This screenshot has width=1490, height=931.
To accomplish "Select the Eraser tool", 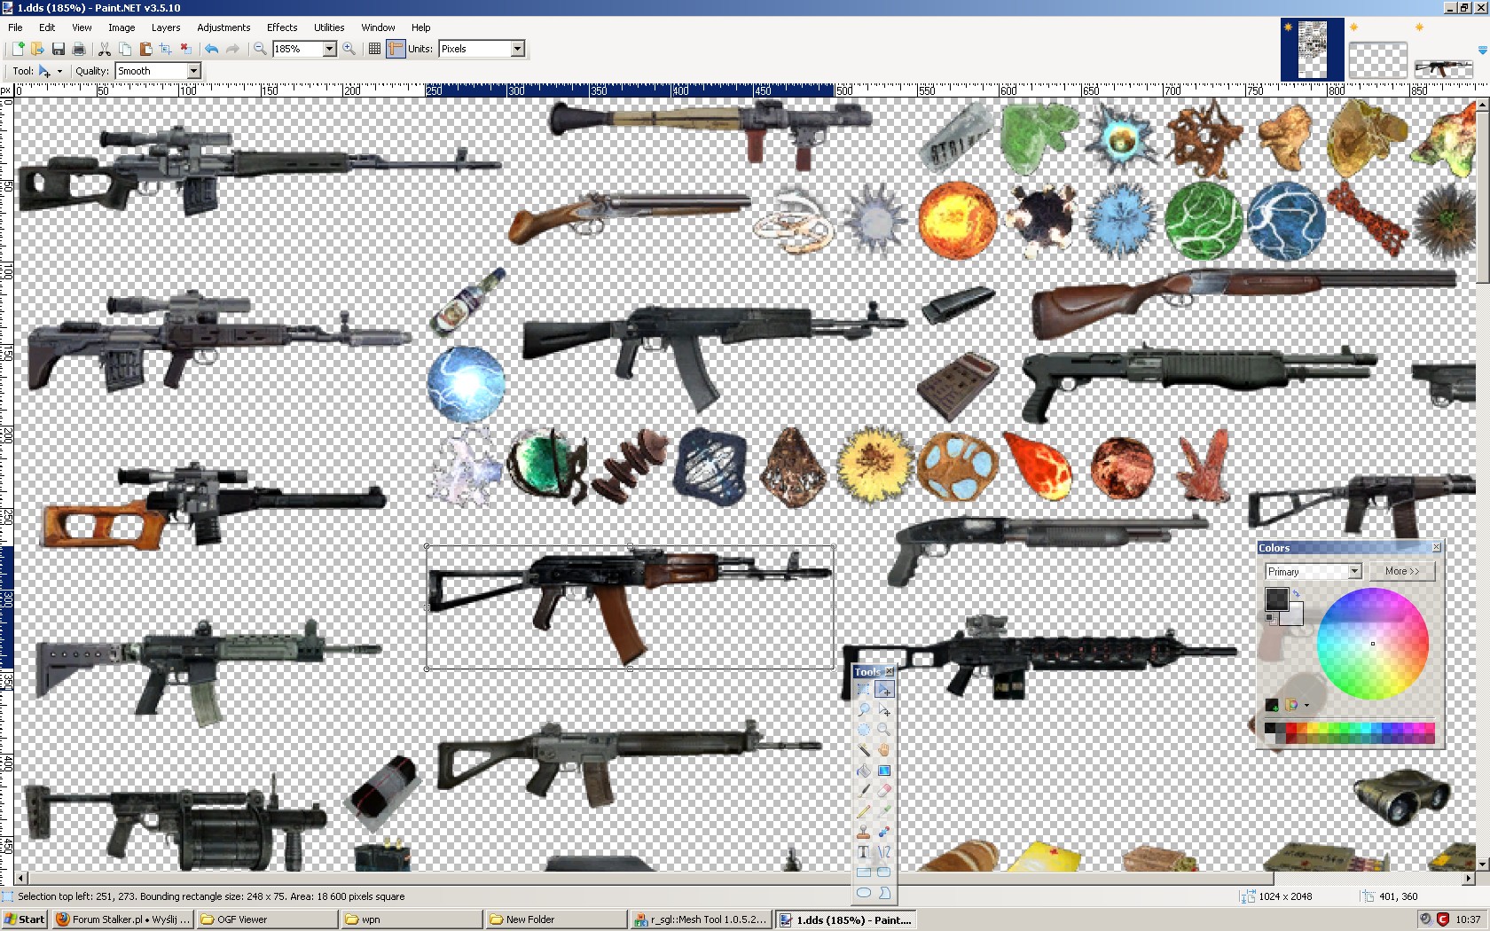I will coord(884,792).
